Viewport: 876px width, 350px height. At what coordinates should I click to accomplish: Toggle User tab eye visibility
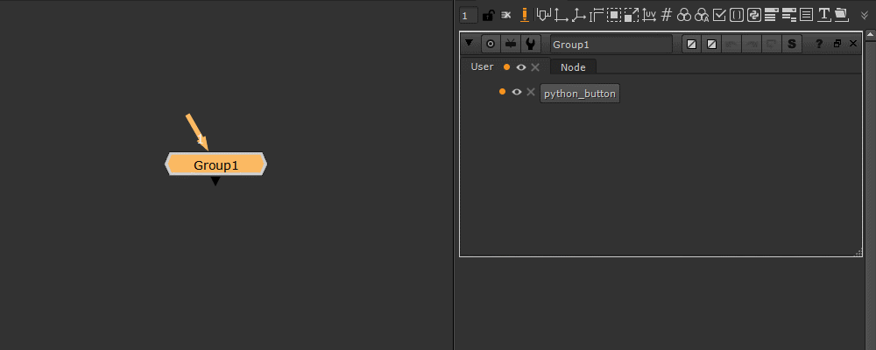coord(521,67)
